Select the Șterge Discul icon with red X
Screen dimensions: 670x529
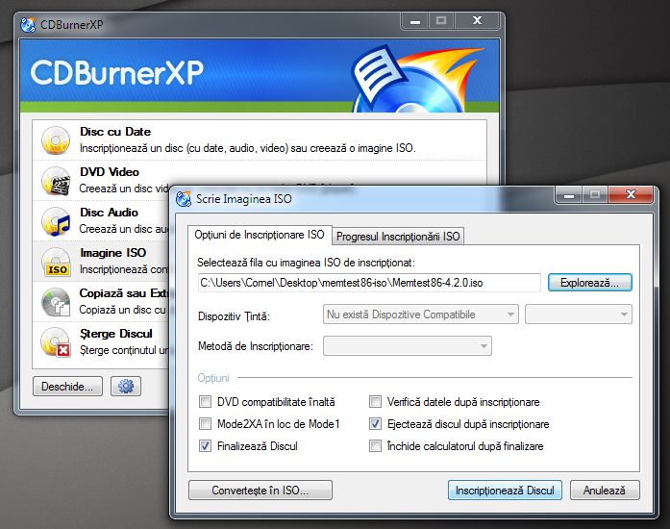click(56, 342)
